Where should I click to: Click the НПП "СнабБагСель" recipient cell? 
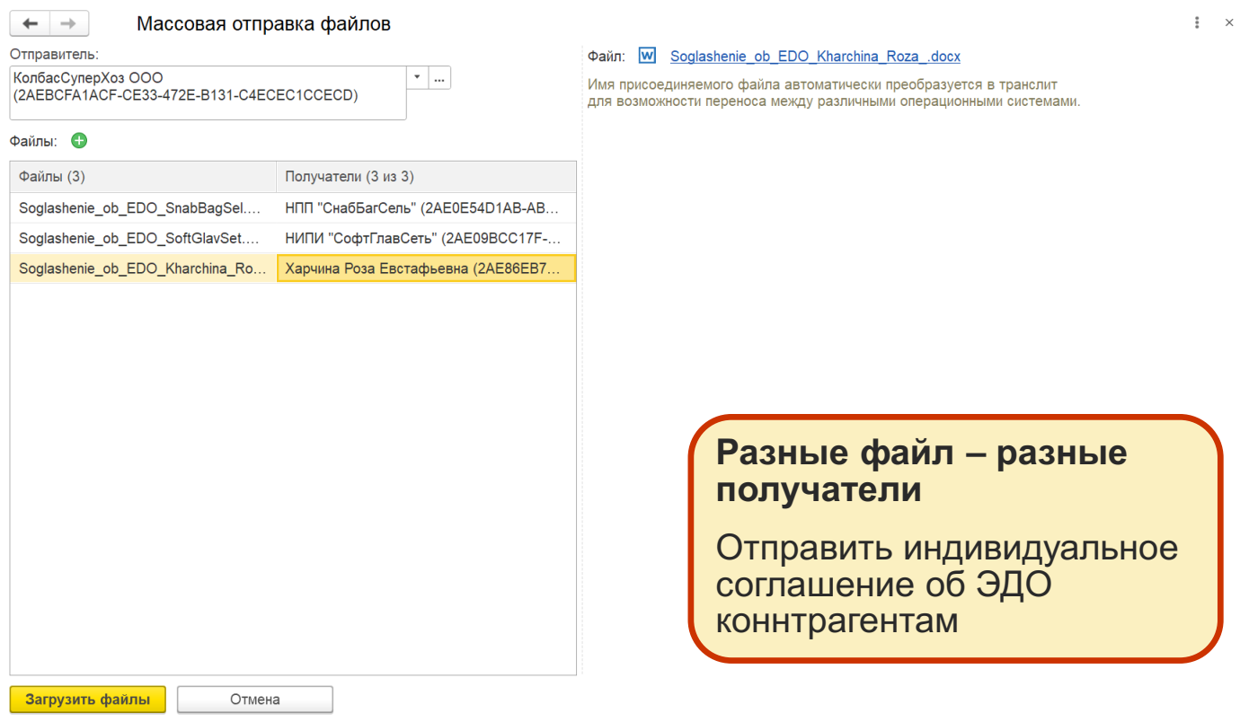coord(426,208)
